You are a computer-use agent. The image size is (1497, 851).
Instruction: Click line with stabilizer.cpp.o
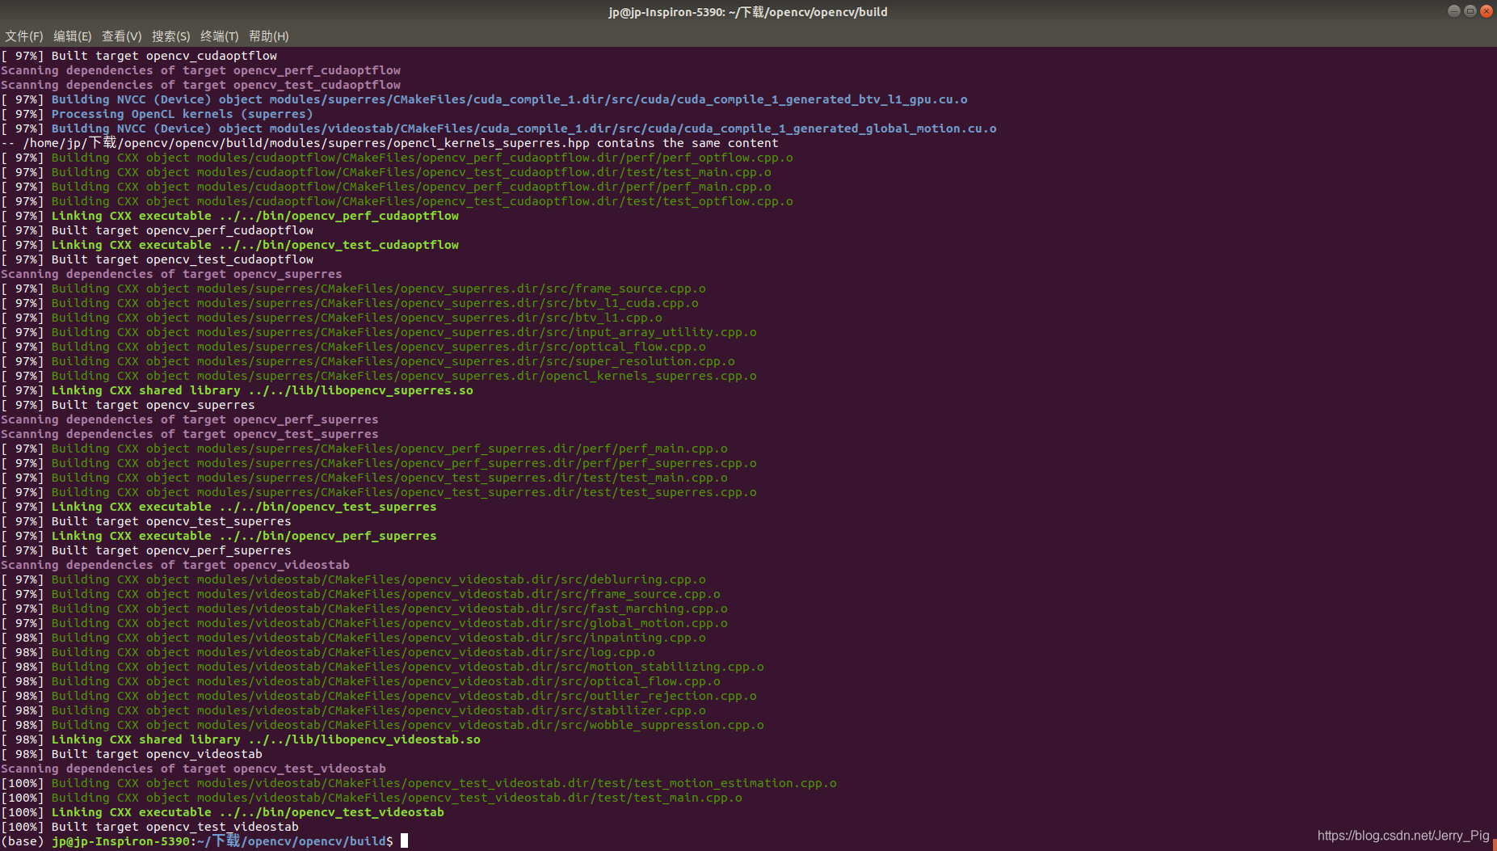click(x=353, y=710)
